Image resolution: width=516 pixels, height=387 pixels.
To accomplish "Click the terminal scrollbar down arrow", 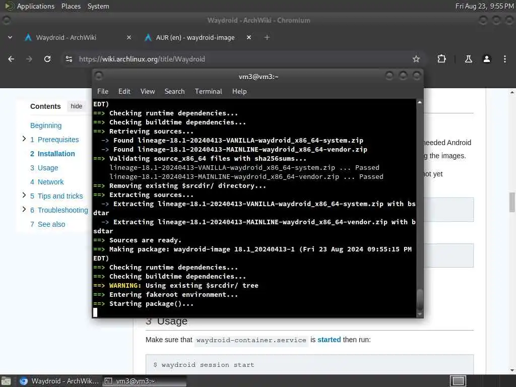I will point(420,314).
